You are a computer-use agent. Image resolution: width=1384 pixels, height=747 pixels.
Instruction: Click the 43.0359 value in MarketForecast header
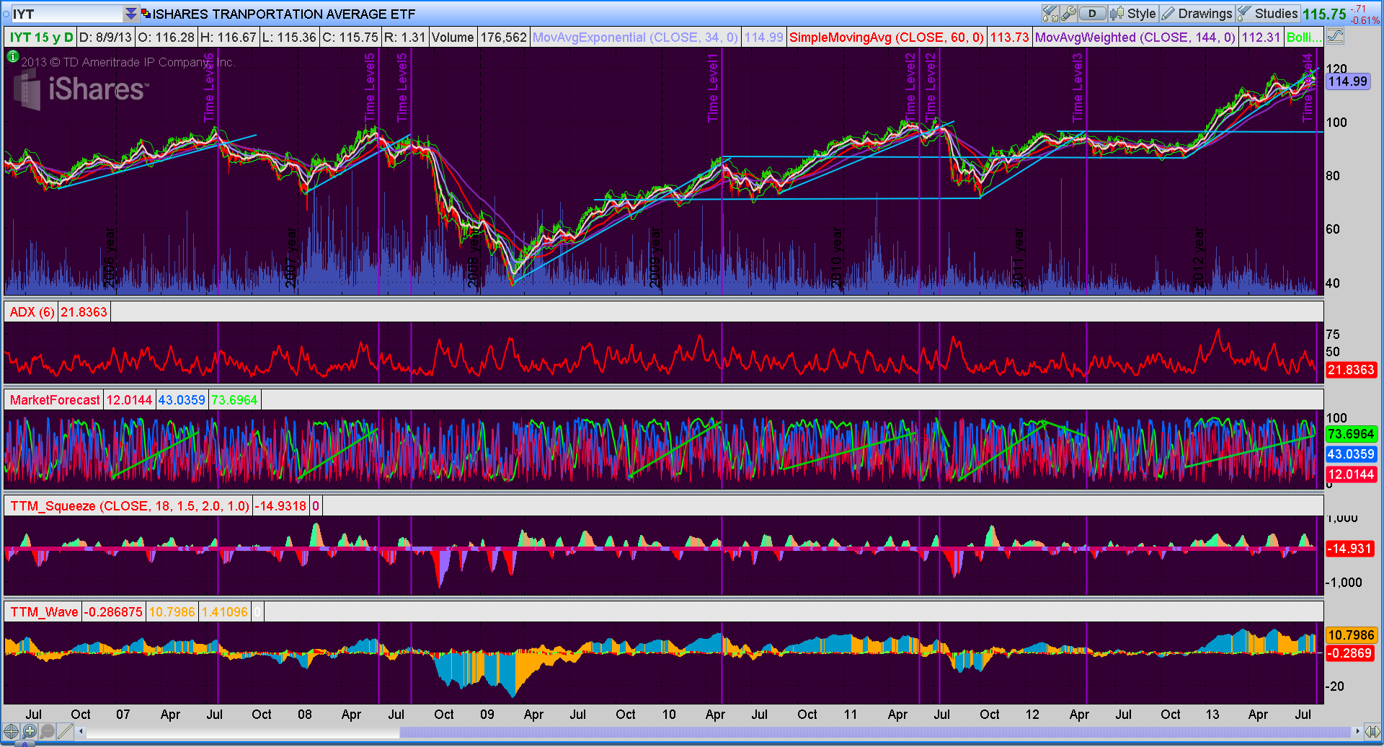pyautogui.click(x=182, y=400)
